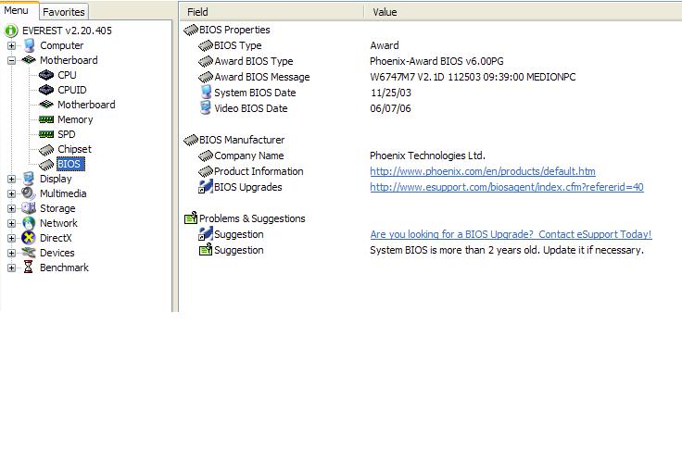
Task: Collapse the Motherboard tree node
Action: pyautogui.click(x=11, y=60)
